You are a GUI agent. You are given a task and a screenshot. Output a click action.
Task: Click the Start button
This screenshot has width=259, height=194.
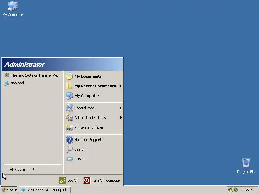pyautogui.click(x=9, y=190)
